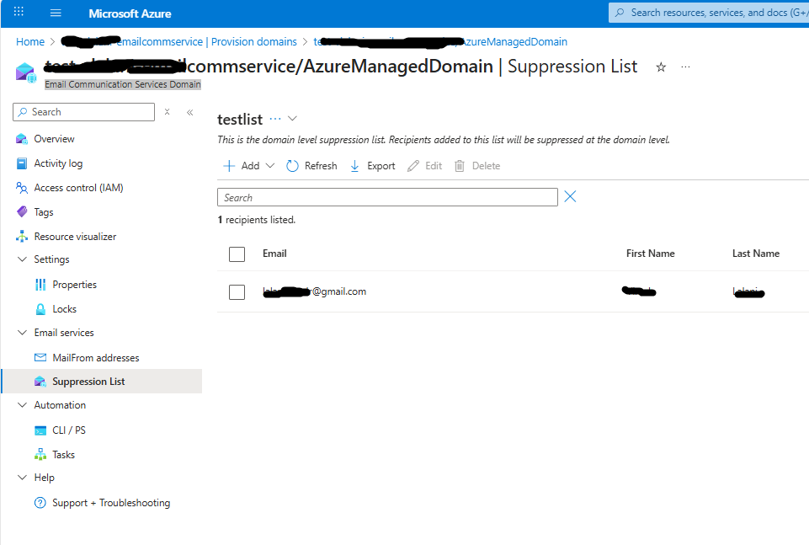The width and height of the screenshot is (809, 545).
Task: Open the Tags menu item
Action: click(44, 212)
